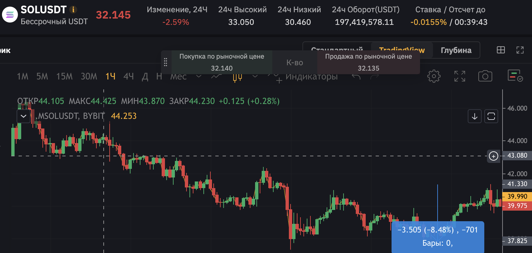Click the plus button at price 43.080

494,156
